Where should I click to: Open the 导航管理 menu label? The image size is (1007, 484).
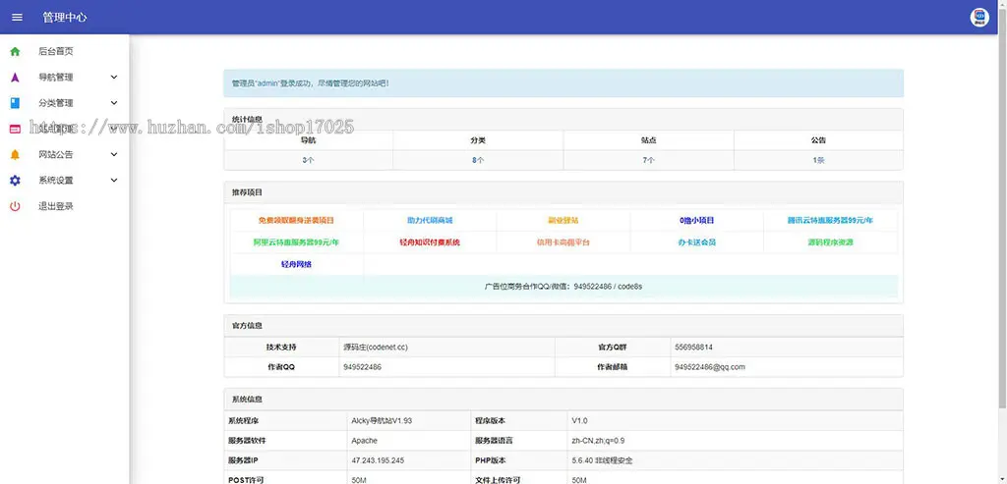click(x=56, y=78)
